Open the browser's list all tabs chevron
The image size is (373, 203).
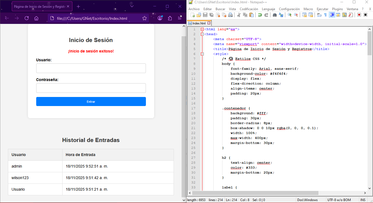132,6
